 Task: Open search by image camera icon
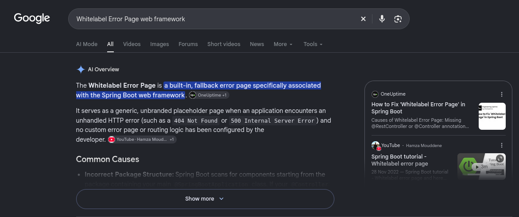pyautogui.click(x=398, y=19)
